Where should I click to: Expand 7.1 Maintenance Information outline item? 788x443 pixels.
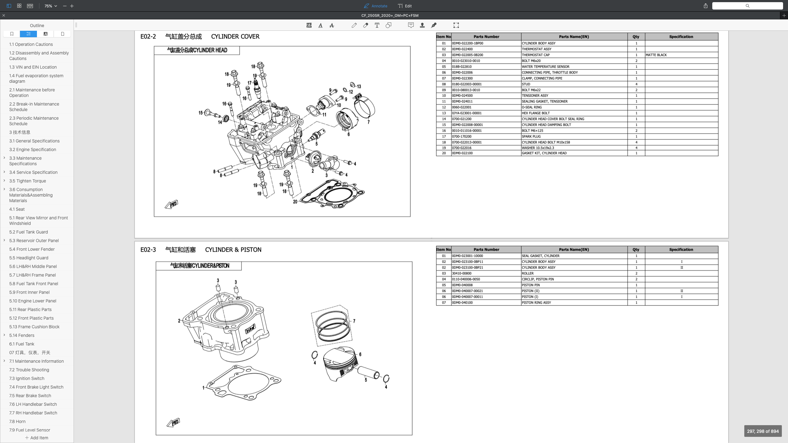[x=4, y=361]
